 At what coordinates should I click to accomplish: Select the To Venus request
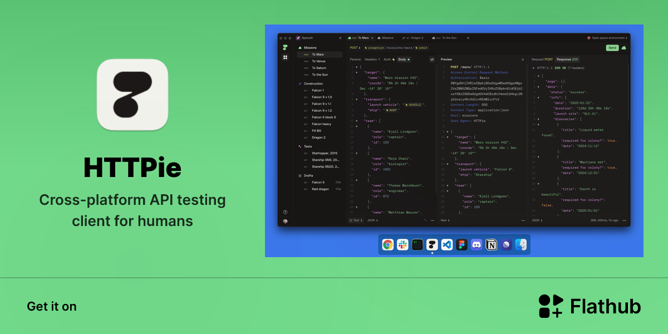pos(320,61)
